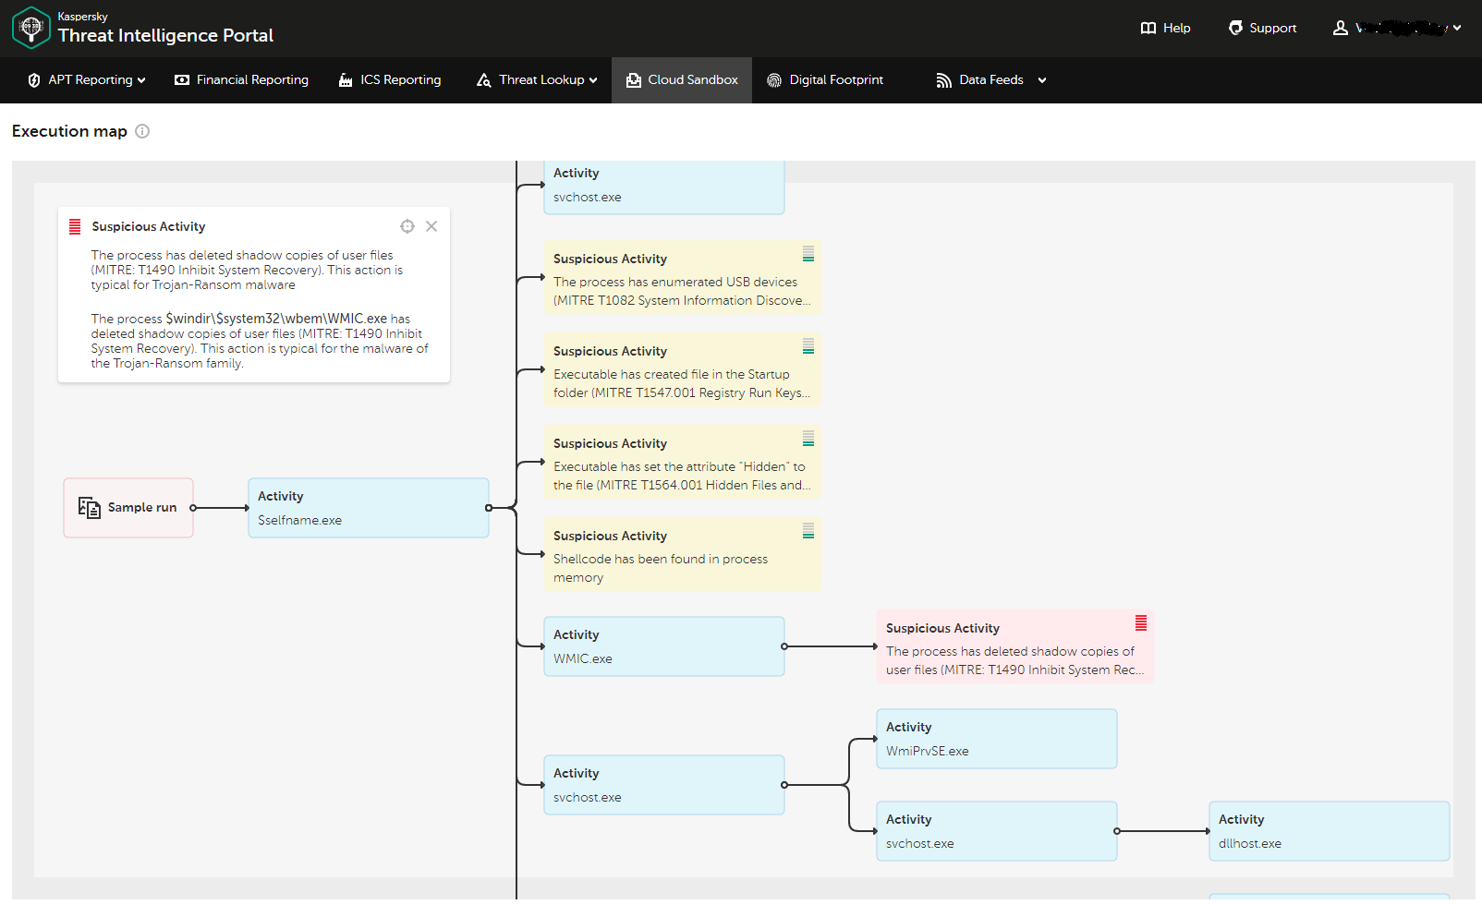Expand the Data Feeds dropdown arrow
Image resolution: width=1482 pixels, height=905 pixels.
tap(1042, 80)
